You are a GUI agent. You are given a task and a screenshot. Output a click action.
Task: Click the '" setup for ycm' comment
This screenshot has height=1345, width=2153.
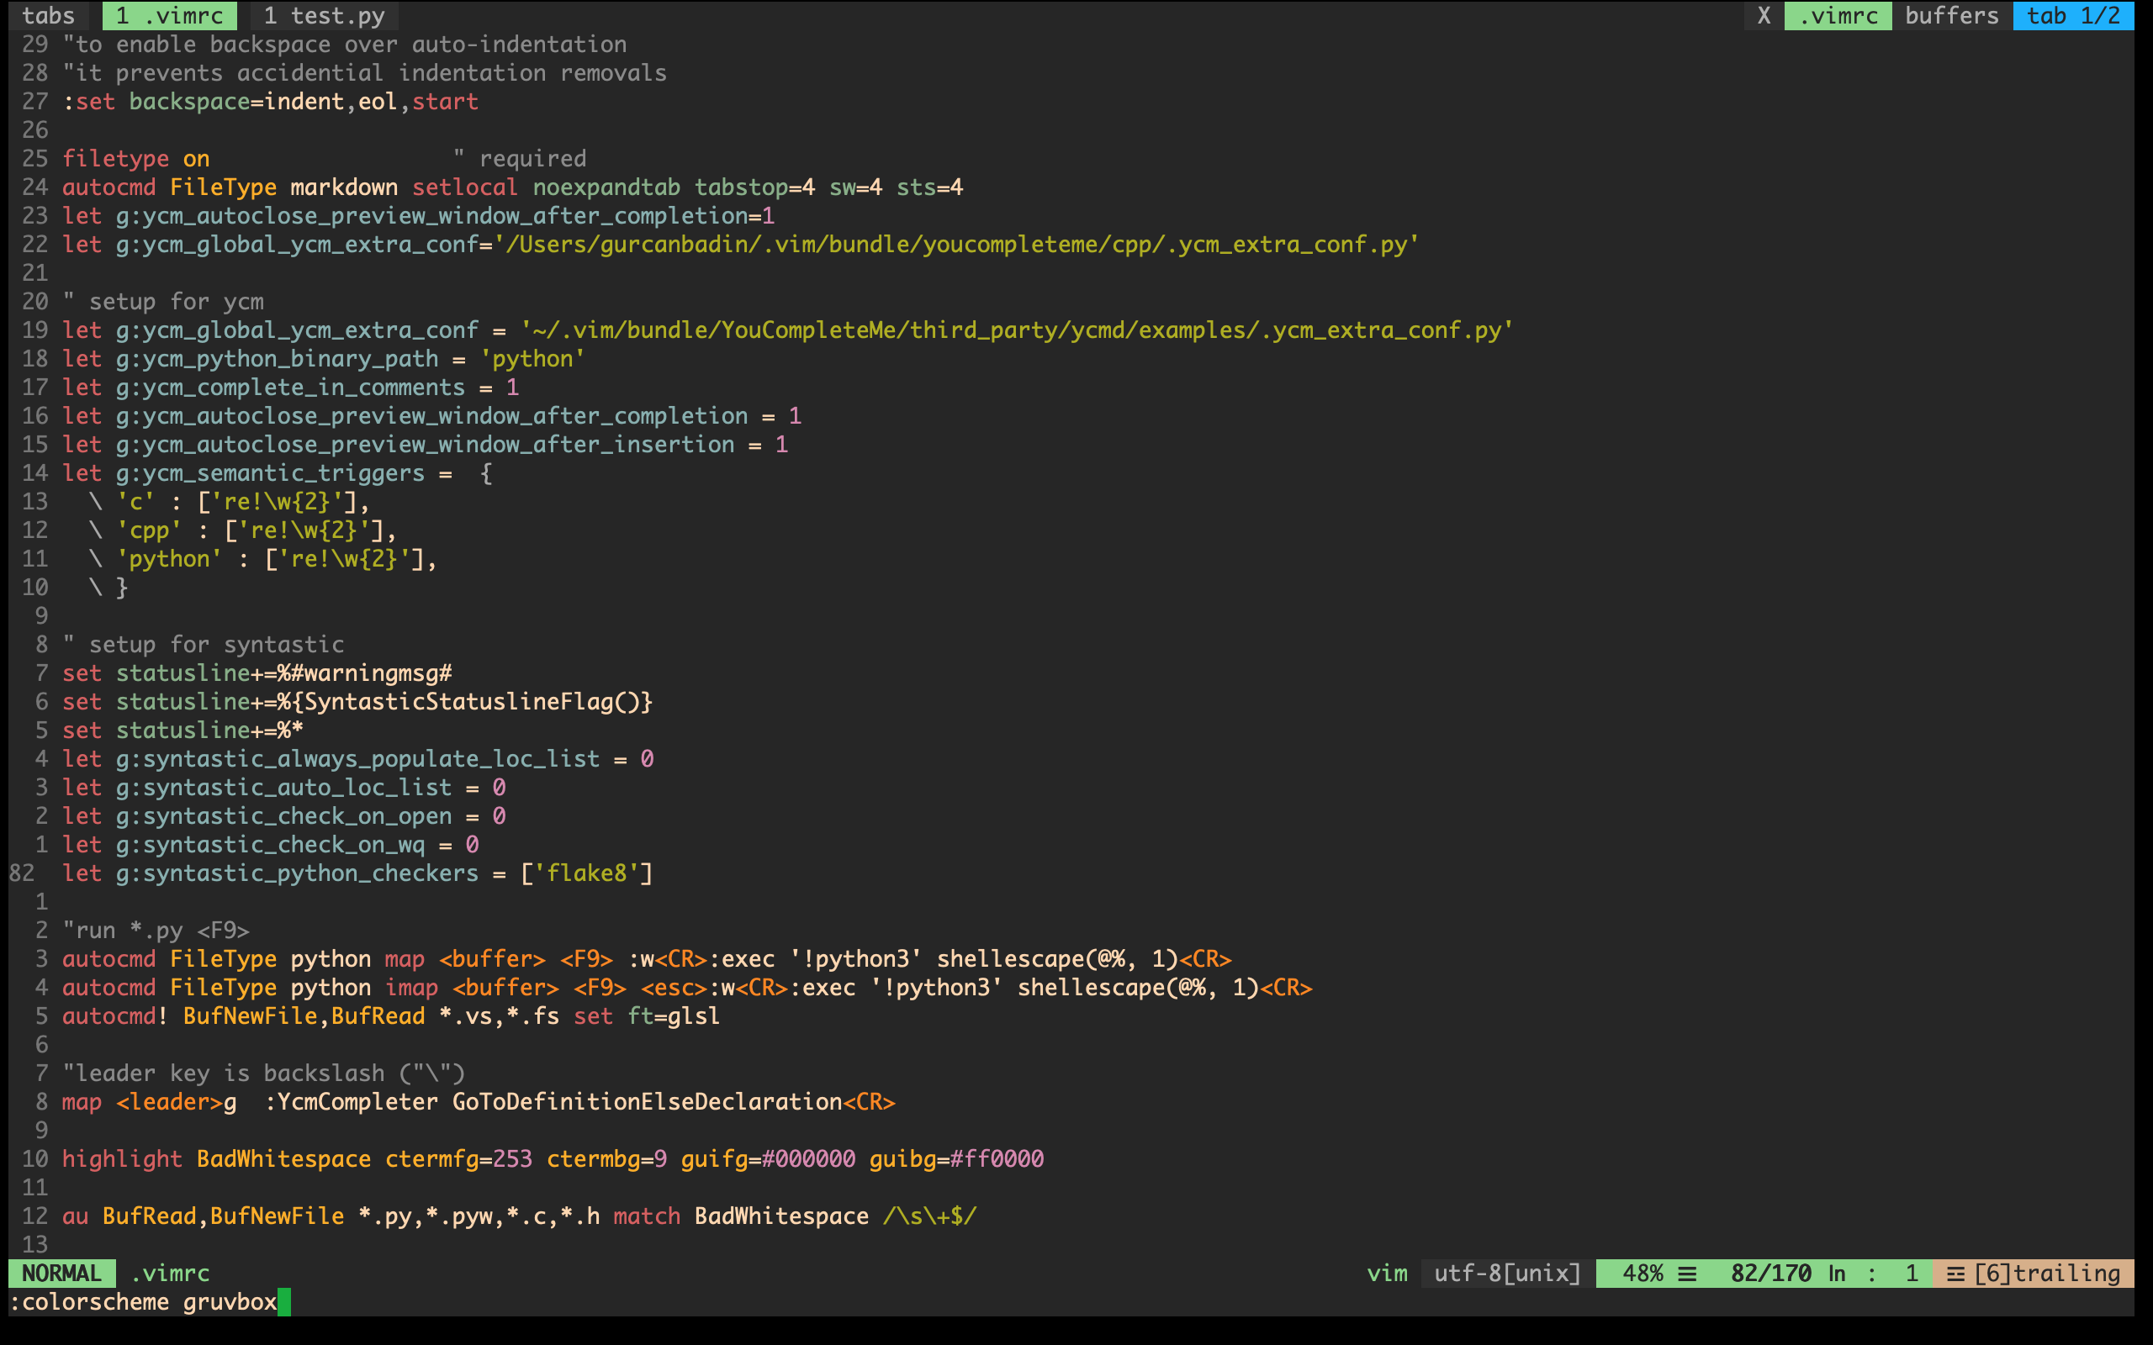pyautogui.click(x=163, y=302)
